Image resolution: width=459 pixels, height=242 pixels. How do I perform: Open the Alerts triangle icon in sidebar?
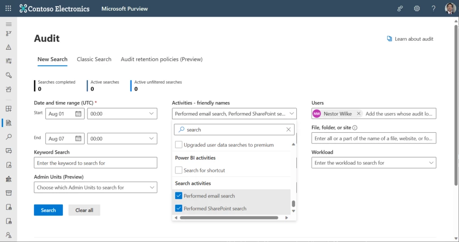click(9, 47)
